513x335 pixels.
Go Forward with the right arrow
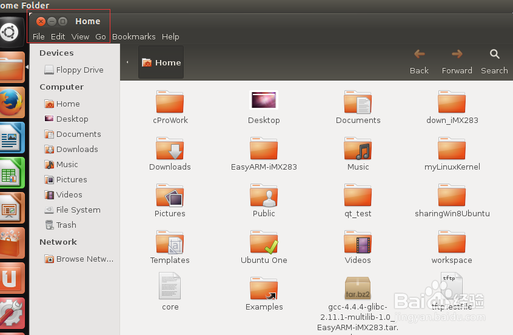[x=457, y=54]
